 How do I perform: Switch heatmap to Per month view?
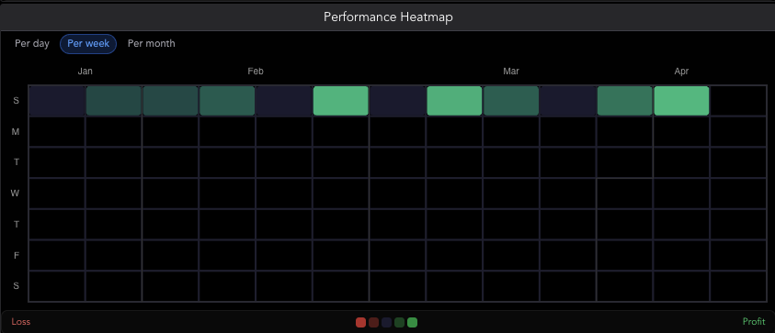point(152,43)
